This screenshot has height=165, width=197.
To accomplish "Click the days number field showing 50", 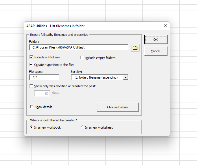I will [42, 93].
